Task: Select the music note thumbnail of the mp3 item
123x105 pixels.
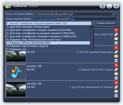Action: coord(16,72)
